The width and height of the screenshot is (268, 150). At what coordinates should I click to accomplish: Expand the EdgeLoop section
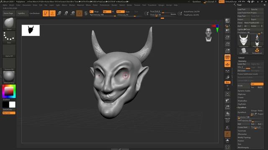(x=242, y=94)
